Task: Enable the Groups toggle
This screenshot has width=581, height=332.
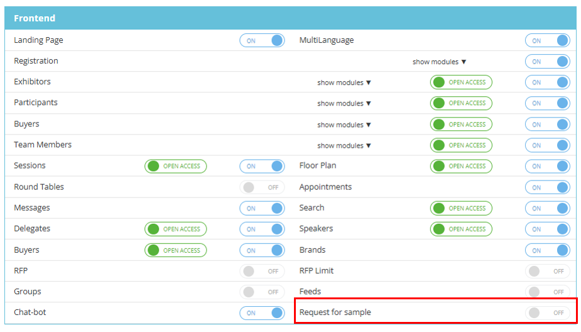Action: tap(262, 292)
